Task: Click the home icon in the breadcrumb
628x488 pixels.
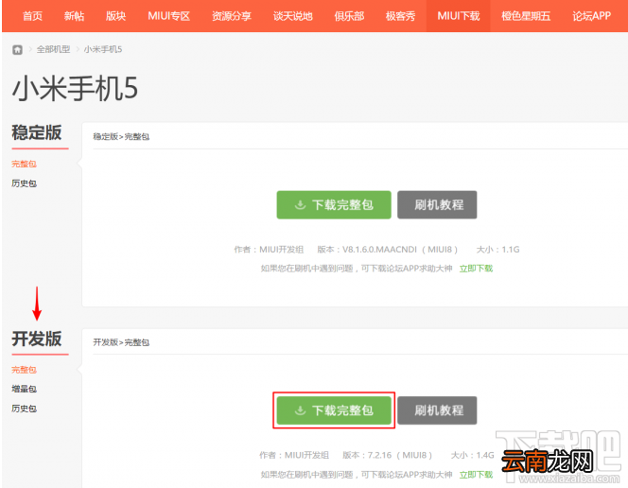Action: (17, 49)
